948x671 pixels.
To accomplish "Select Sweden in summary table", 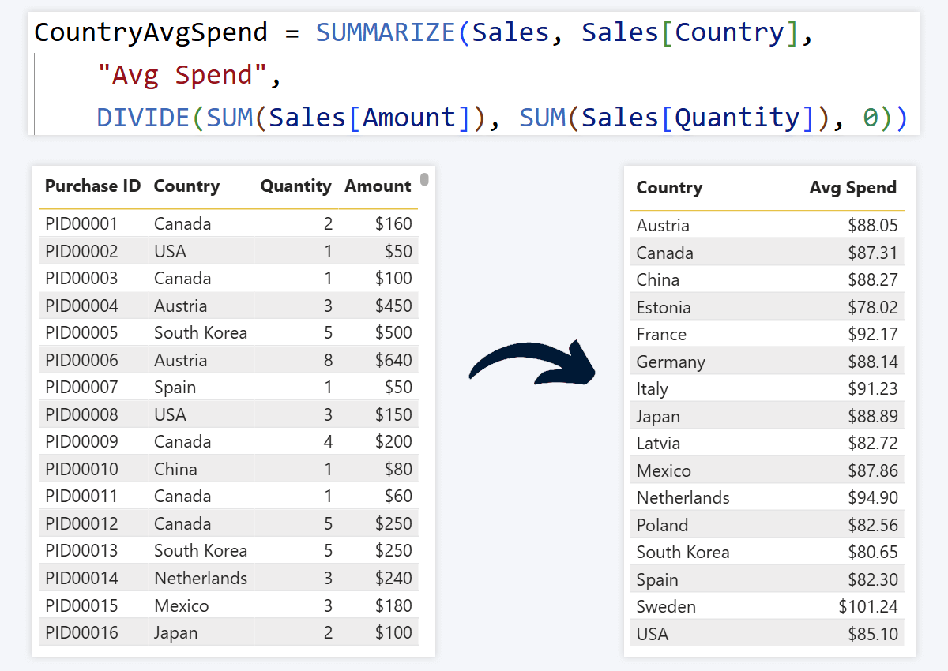I will pos(666,607).
